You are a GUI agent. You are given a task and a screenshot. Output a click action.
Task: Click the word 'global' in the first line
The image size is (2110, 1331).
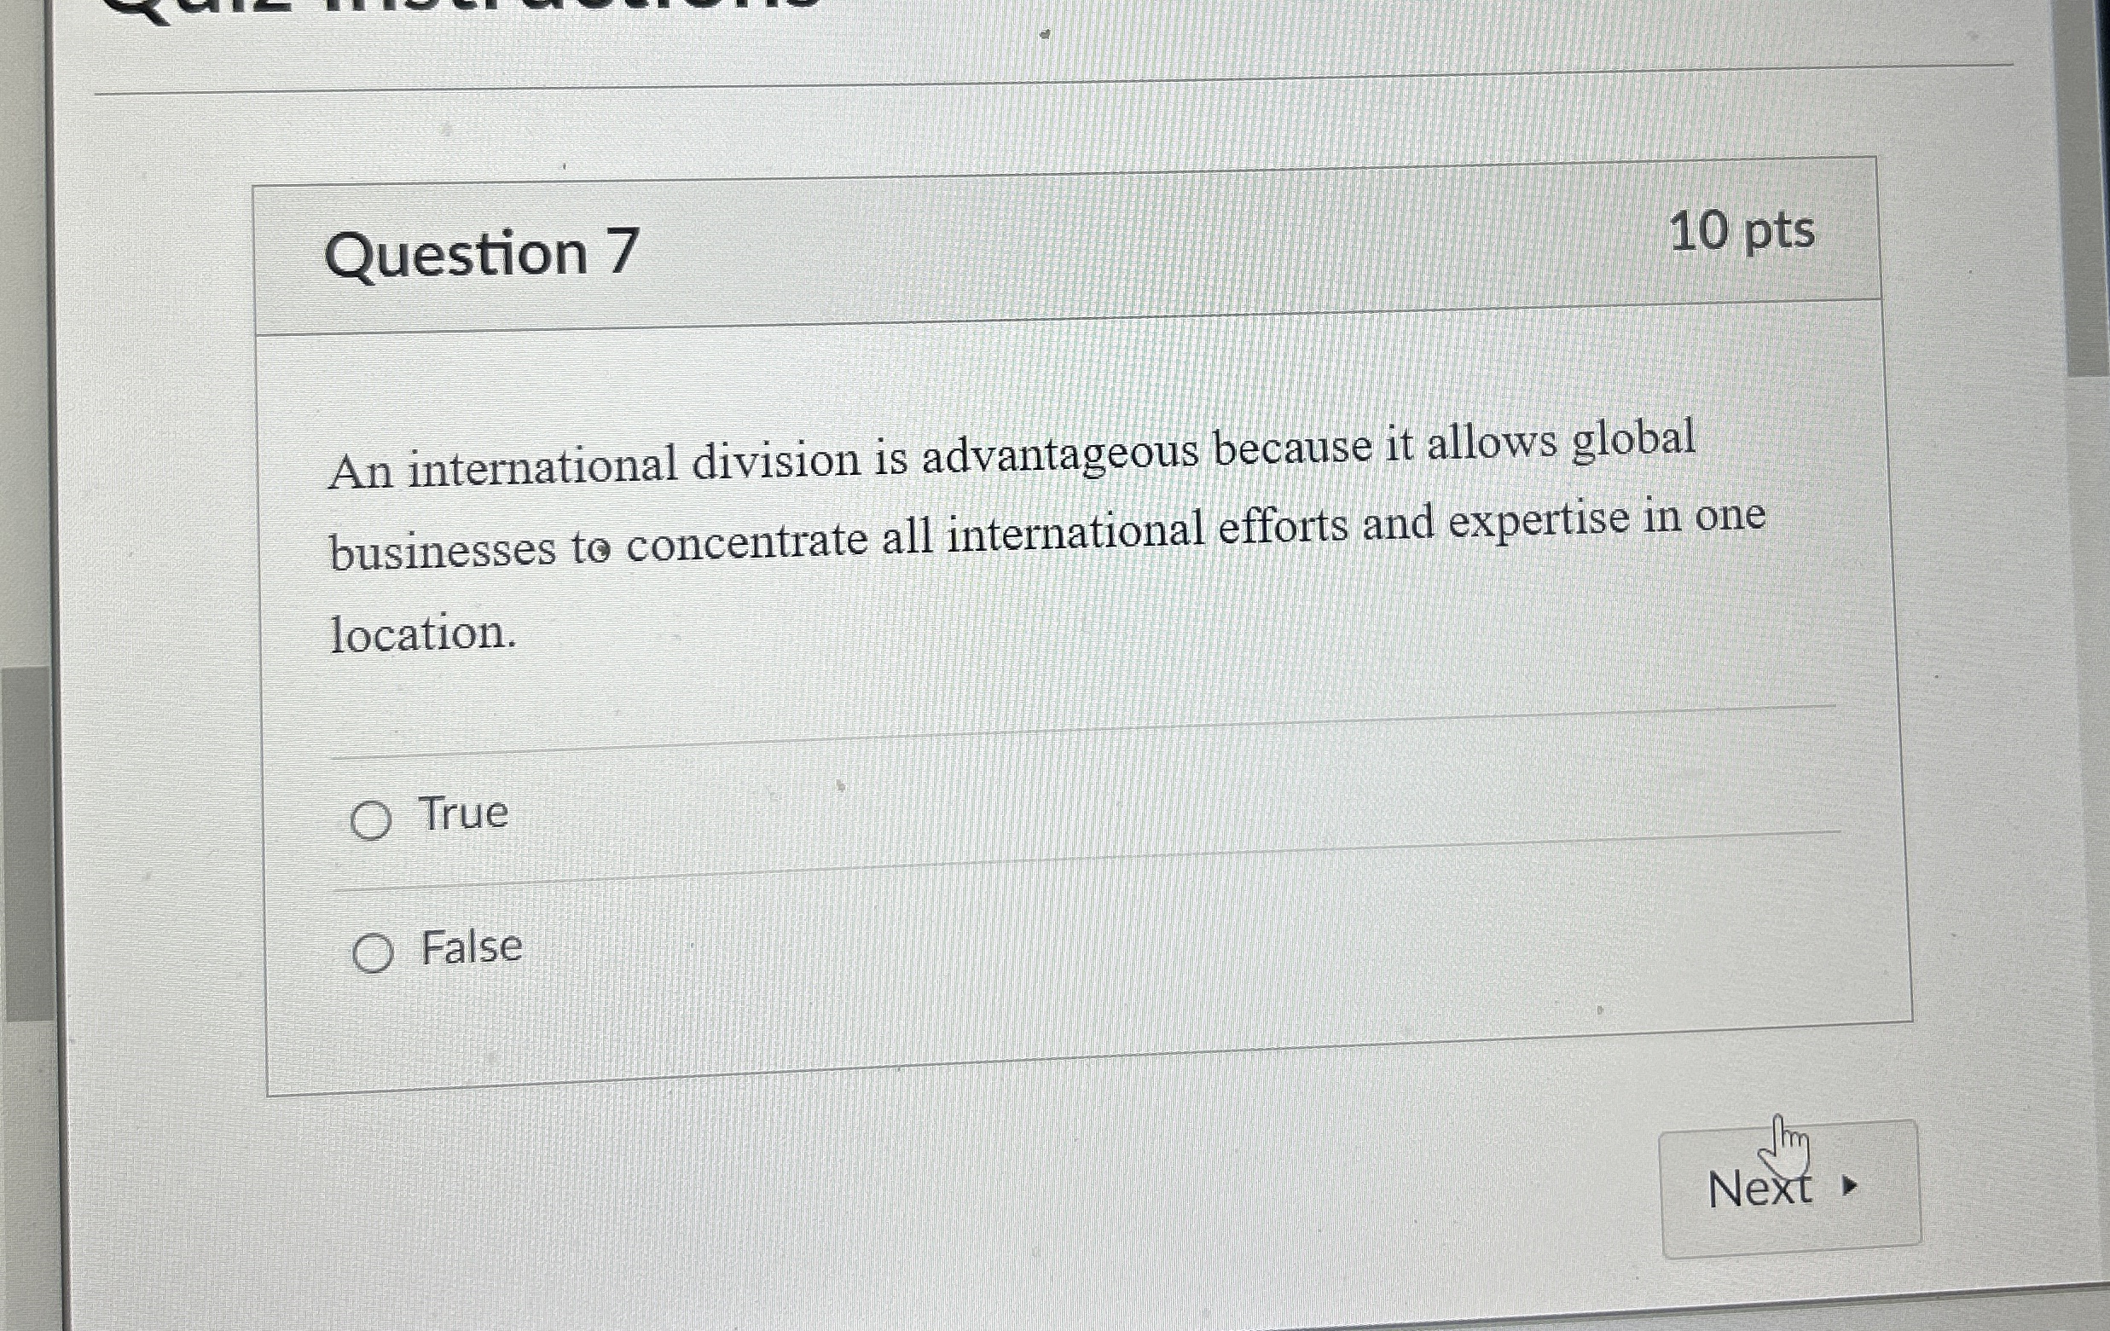[x=1633, y=441]
